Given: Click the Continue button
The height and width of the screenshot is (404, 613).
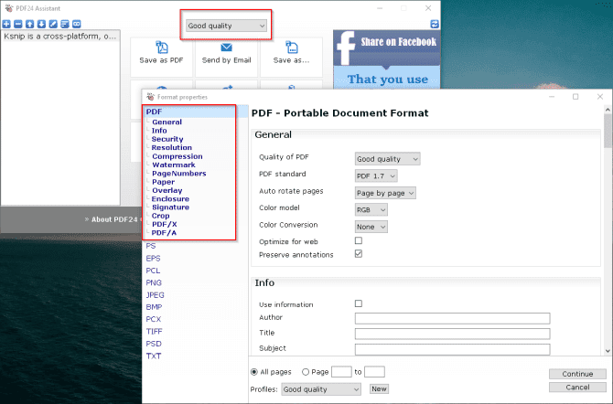Looking at the screenshot, I should [x=577, y=374].
